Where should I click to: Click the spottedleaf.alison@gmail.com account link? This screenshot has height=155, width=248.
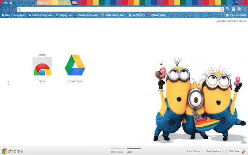tap(231, 21)
